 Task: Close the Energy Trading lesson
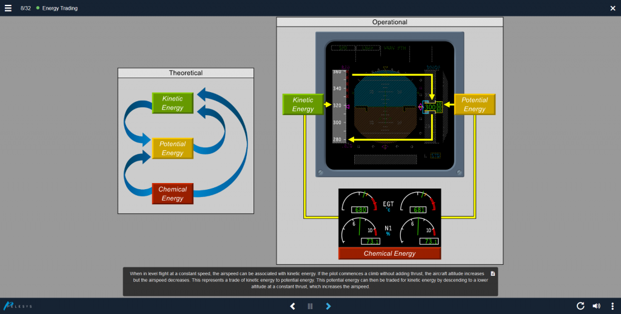tap(613, 8)
